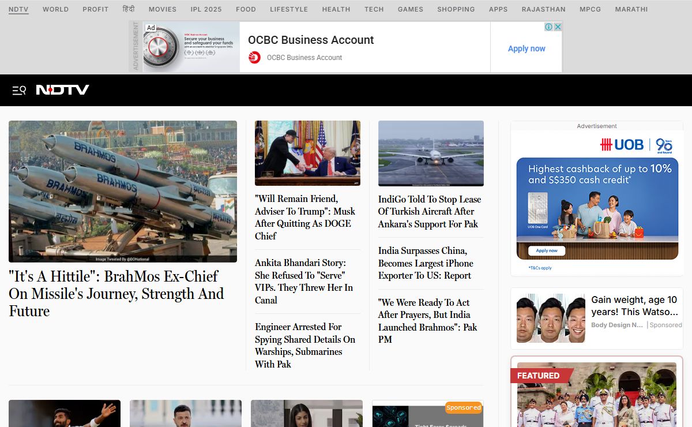Read Pak PM Brahmos statement headline

coord(428,321)
